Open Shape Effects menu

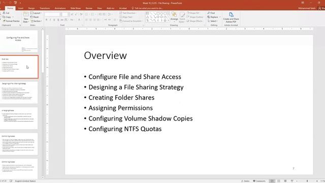(x=194, y=21)
